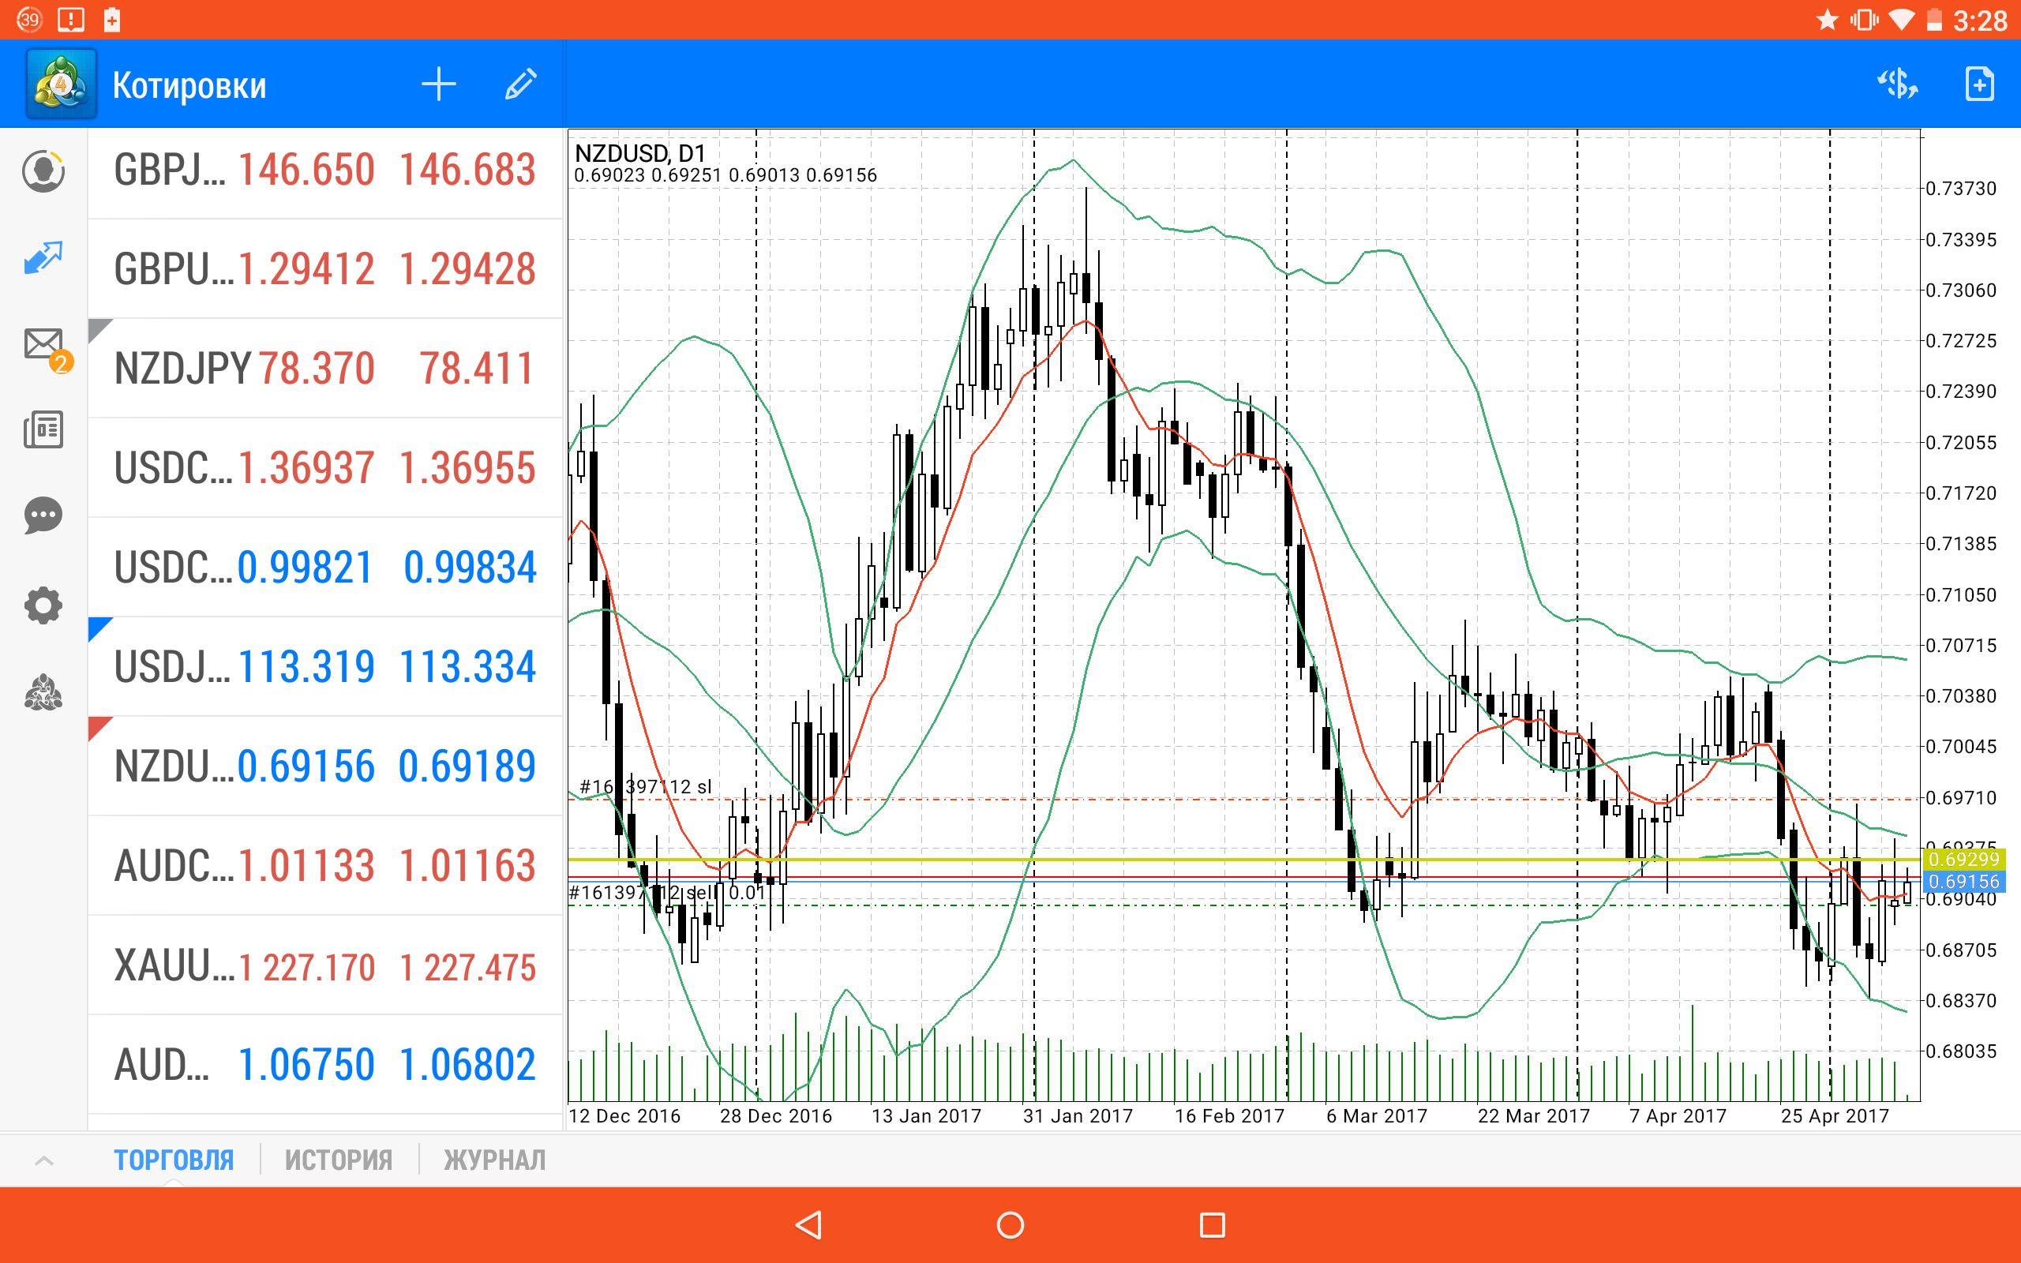Tap the 25 Apr 2017 date axis label
The width and height of the screenshot is (2021, 1263).
click(x=1835, y=1116)
